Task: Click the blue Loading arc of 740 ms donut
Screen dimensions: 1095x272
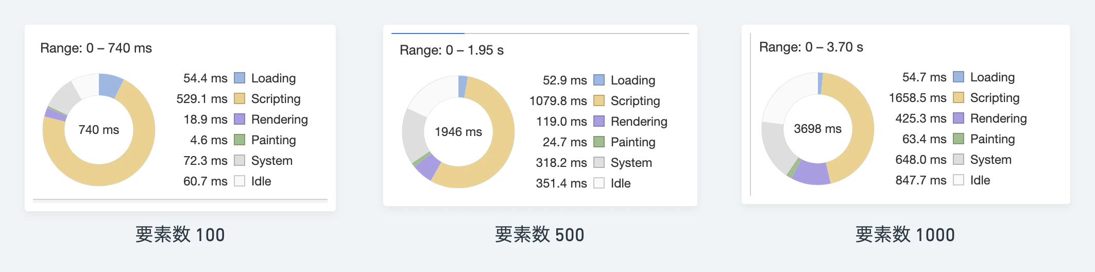Action: (109, 85)
